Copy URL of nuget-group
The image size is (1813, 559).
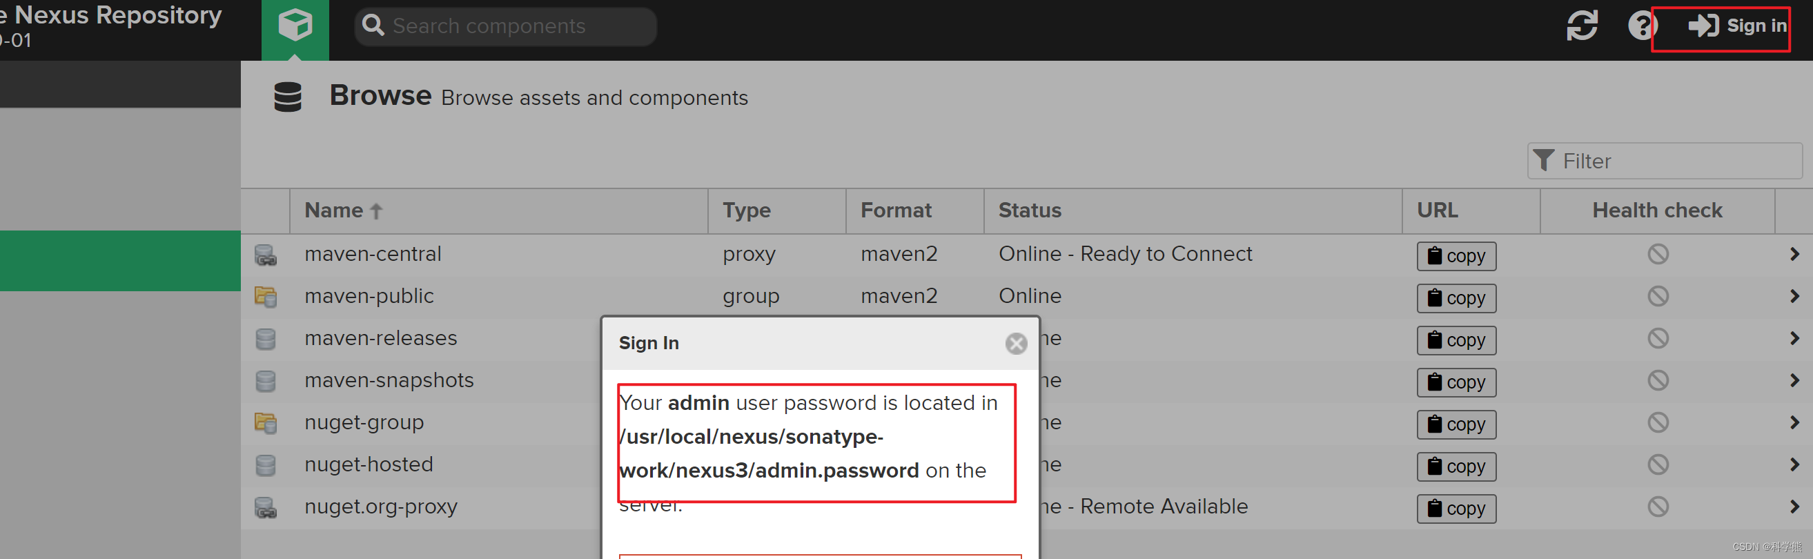click(1456, 424)
